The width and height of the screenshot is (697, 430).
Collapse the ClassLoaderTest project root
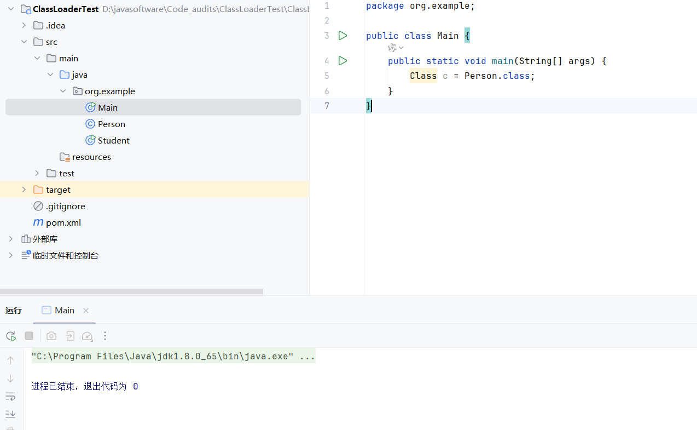click(x=10, y=9)
